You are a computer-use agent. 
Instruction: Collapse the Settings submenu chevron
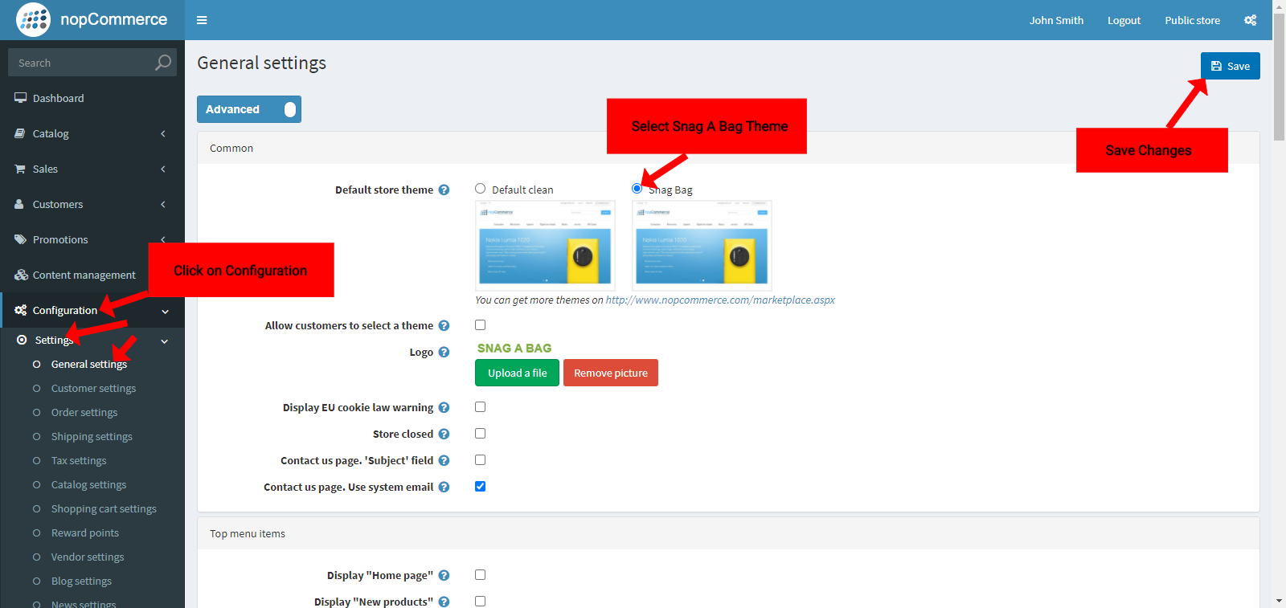click(x=165, y=341)
